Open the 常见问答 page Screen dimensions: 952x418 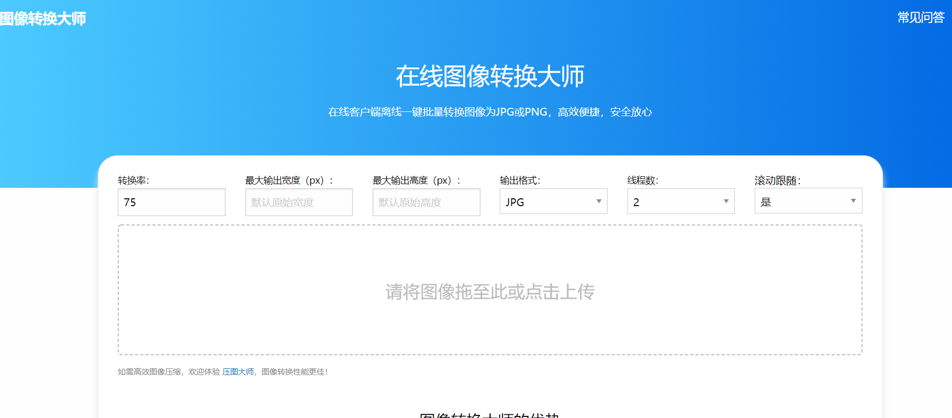click(x=921, y=18)
